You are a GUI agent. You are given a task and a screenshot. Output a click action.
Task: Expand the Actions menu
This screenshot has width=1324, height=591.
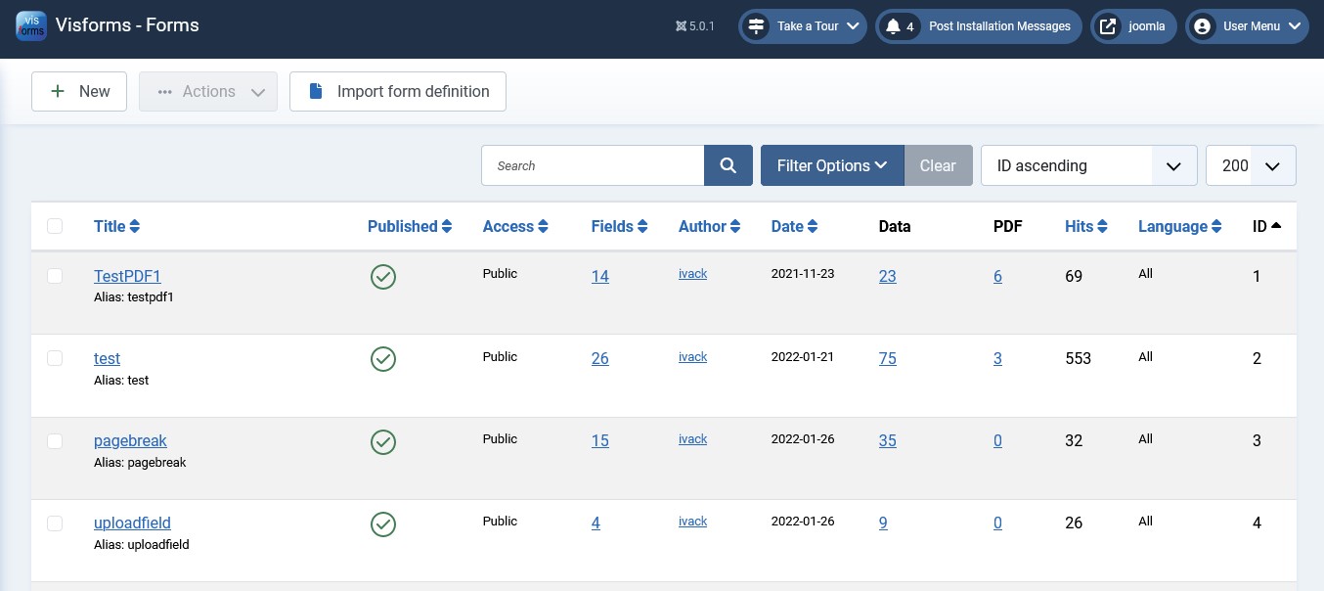click(x=207, y=91)
